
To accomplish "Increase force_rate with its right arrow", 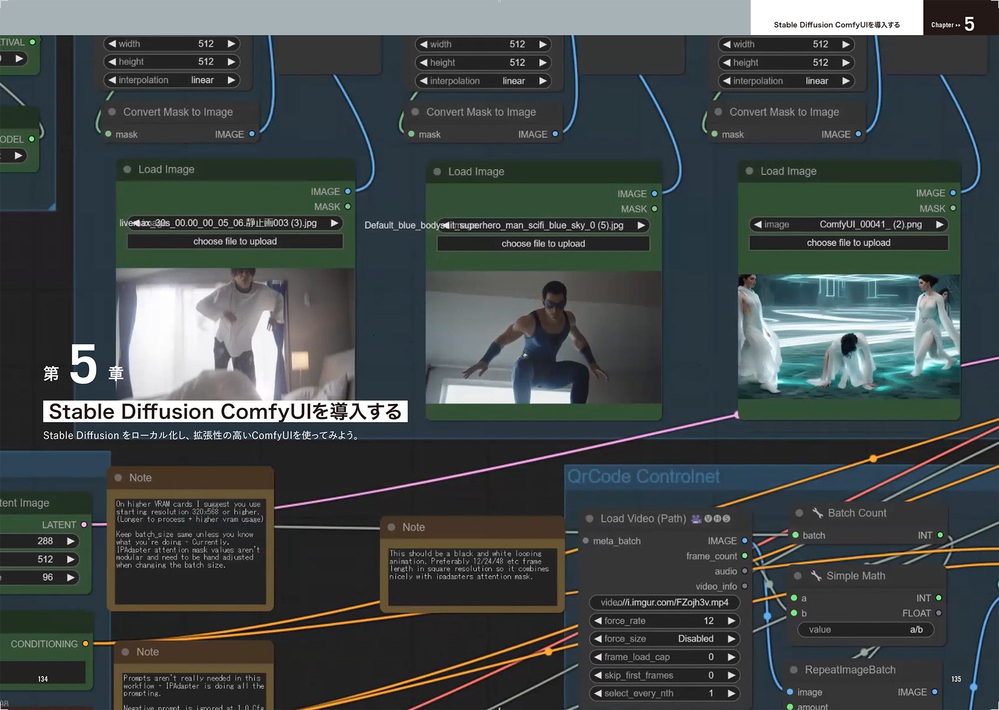I will [x=731, y=621].
